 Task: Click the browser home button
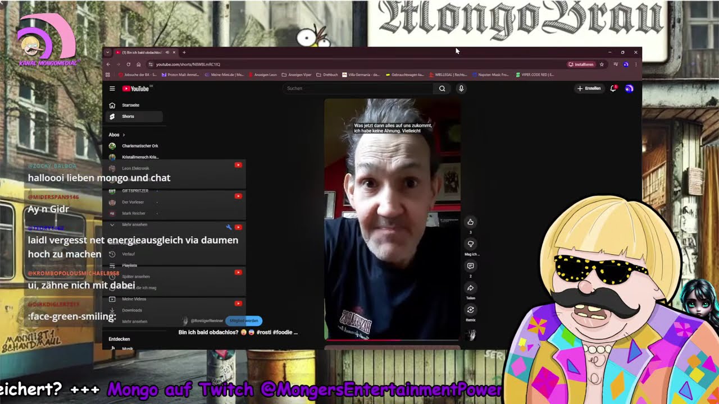point(139,65)
